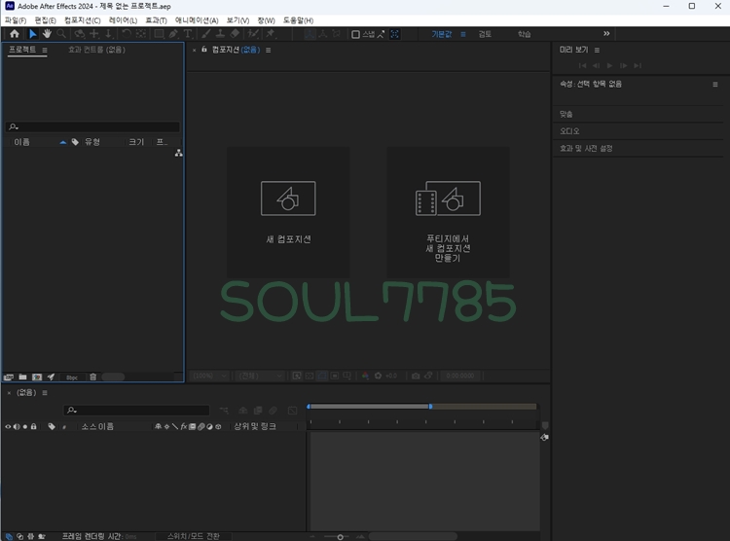Open the 컴포지션(C) menu
Viewport: 730px width, 541px height.
[83, 20]
